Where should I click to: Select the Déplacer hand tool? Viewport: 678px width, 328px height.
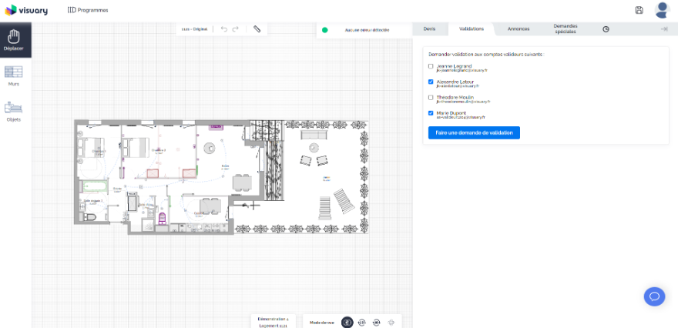[x=13, y=39]
